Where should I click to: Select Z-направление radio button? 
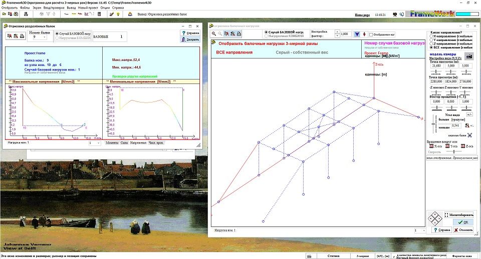tap(431, 44)
